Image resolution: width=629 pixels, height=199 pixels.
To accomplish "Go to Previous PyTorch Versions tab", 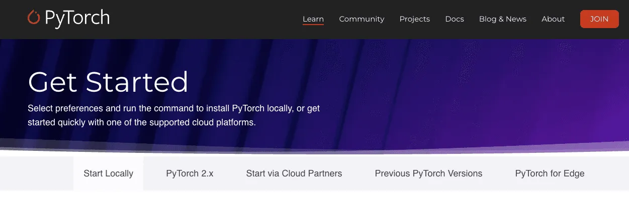I will [428, 173].
